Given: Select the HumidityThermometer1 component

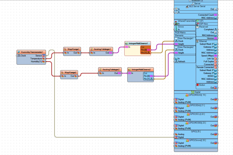Looking at the screenshot, I should [31, 52].
